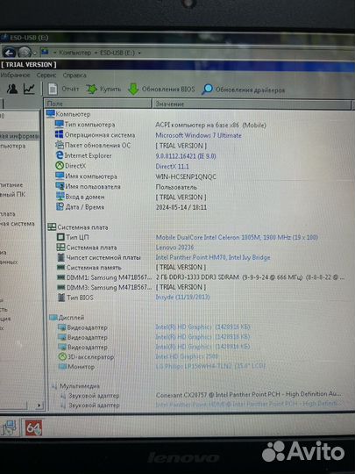Click the Тип ЦП row icon
This screenshot has height=474, width=355.
pos(60,237)
